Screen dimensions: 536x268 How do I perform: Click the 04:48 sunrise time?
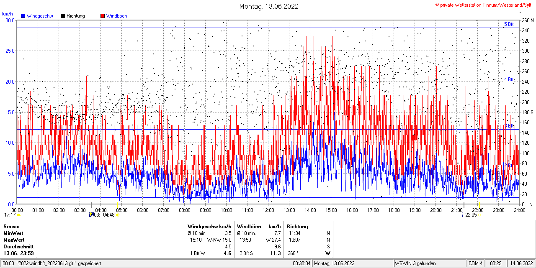click(109, 215)
